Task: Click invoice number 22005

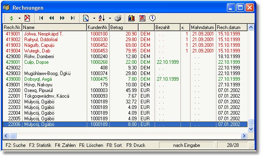Action: [15, 119]
